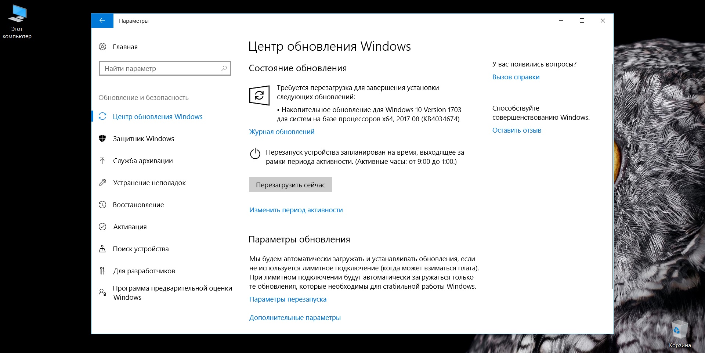Click the Оставить отзыв link
This screenshot has height=353, width=705.
tap(517, 130)
